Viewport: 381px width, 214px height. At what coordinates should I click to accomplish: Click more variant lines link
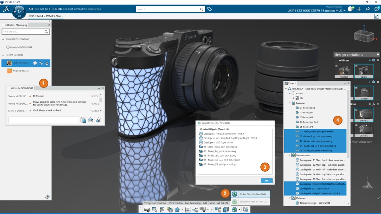[x=362, y=142]
